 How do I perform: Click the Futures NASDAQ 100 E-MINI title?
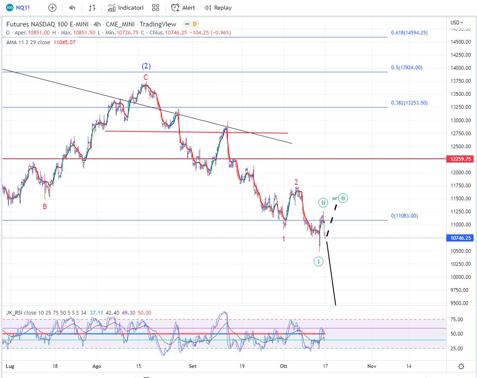[x=47, y=24]
